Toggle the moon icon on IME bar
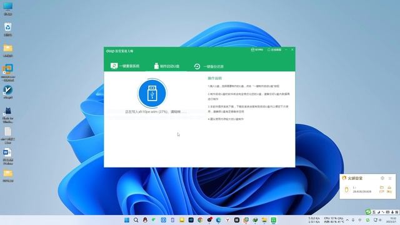 (x=379, y=212)
